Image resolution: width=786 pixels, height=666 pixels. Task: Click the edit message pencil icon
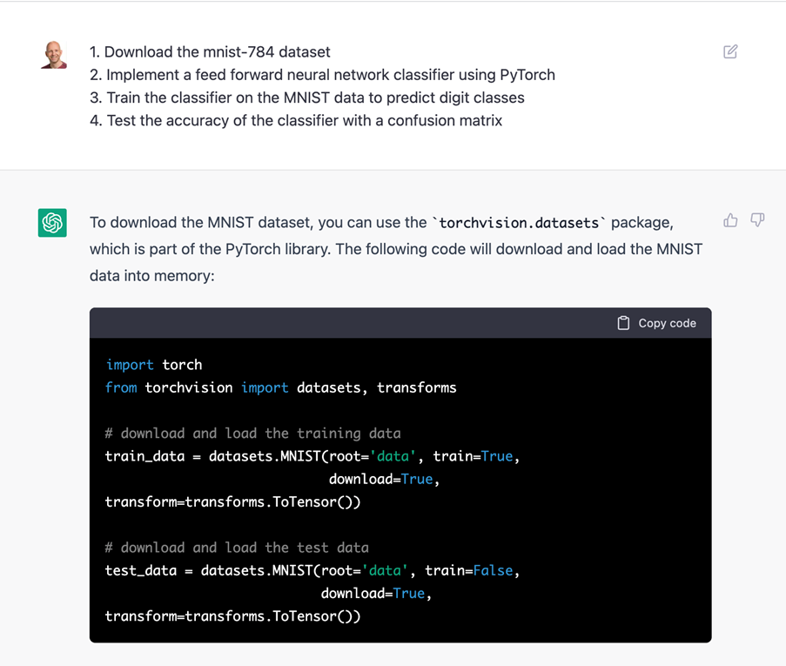click(730, 52)
